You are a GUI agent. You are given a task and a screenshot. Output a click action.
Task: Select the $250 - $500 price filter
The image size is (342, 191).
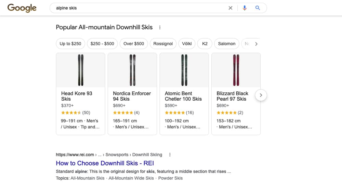[102, 44]
